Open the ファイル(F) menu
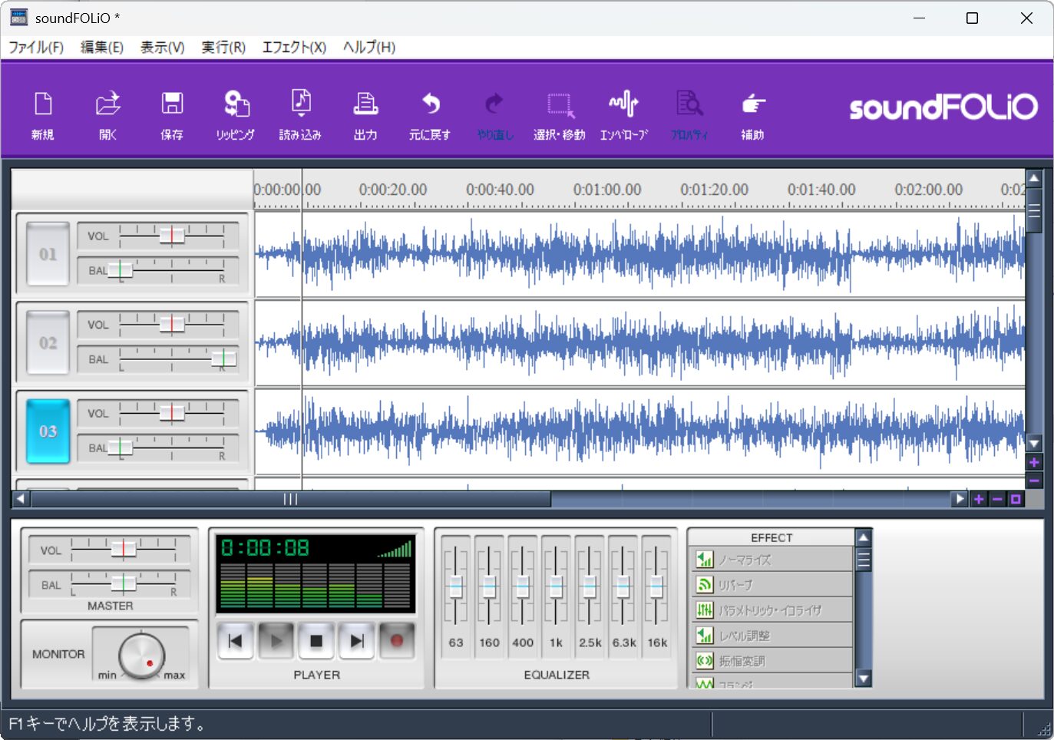 [36, 48]
